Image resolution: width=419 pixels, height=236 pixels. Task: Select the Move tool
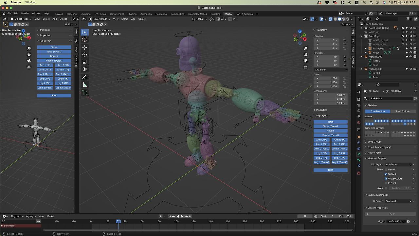pyautogui.click(x=85, y=47)
